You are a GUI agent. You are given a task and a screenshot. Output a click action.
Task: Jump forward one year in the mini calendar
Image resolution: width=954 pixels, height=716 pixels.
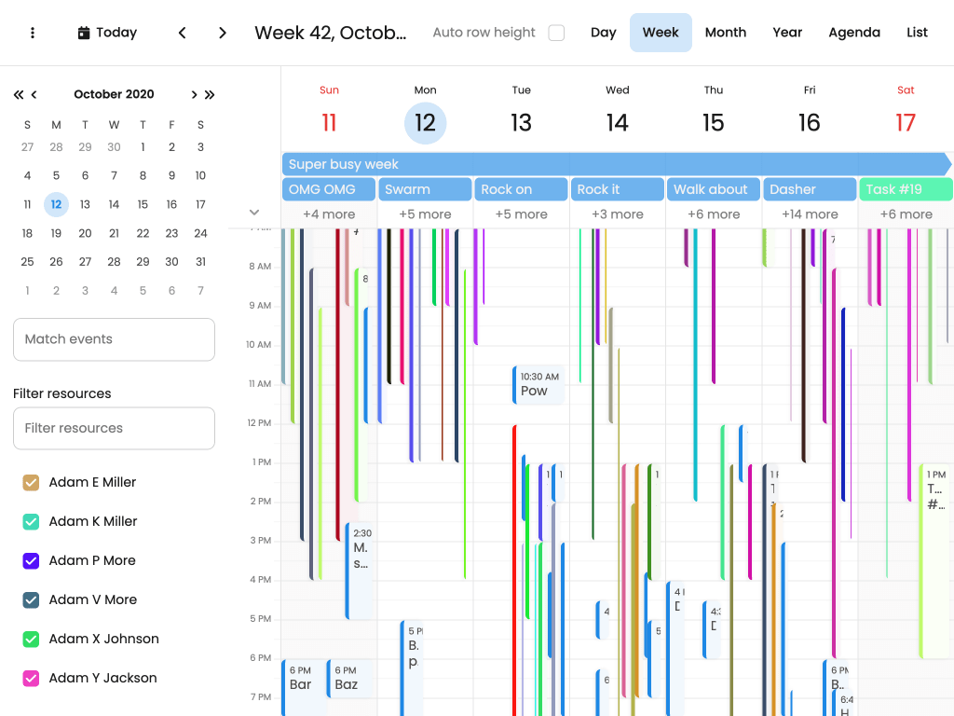(x=210, y=94)
